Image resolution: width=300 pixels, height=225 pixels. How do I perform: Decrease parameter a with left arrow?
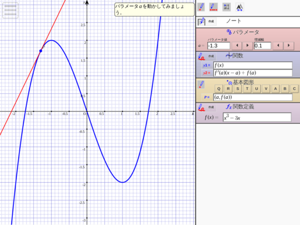coord(237,46)
